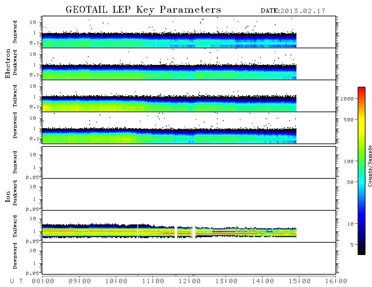372x287 pixels.
Task: Click "0.05" tick in Ion Dawnward panel
Action: click(x=32, y=273)
